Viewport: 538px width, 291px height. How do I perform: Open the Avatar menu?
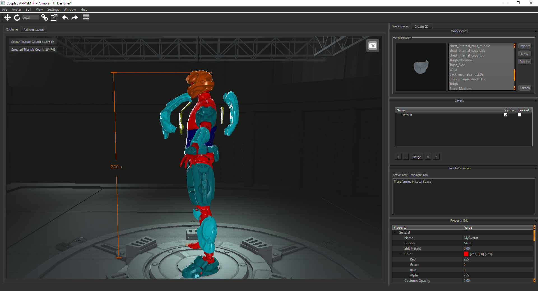[17, 10]
